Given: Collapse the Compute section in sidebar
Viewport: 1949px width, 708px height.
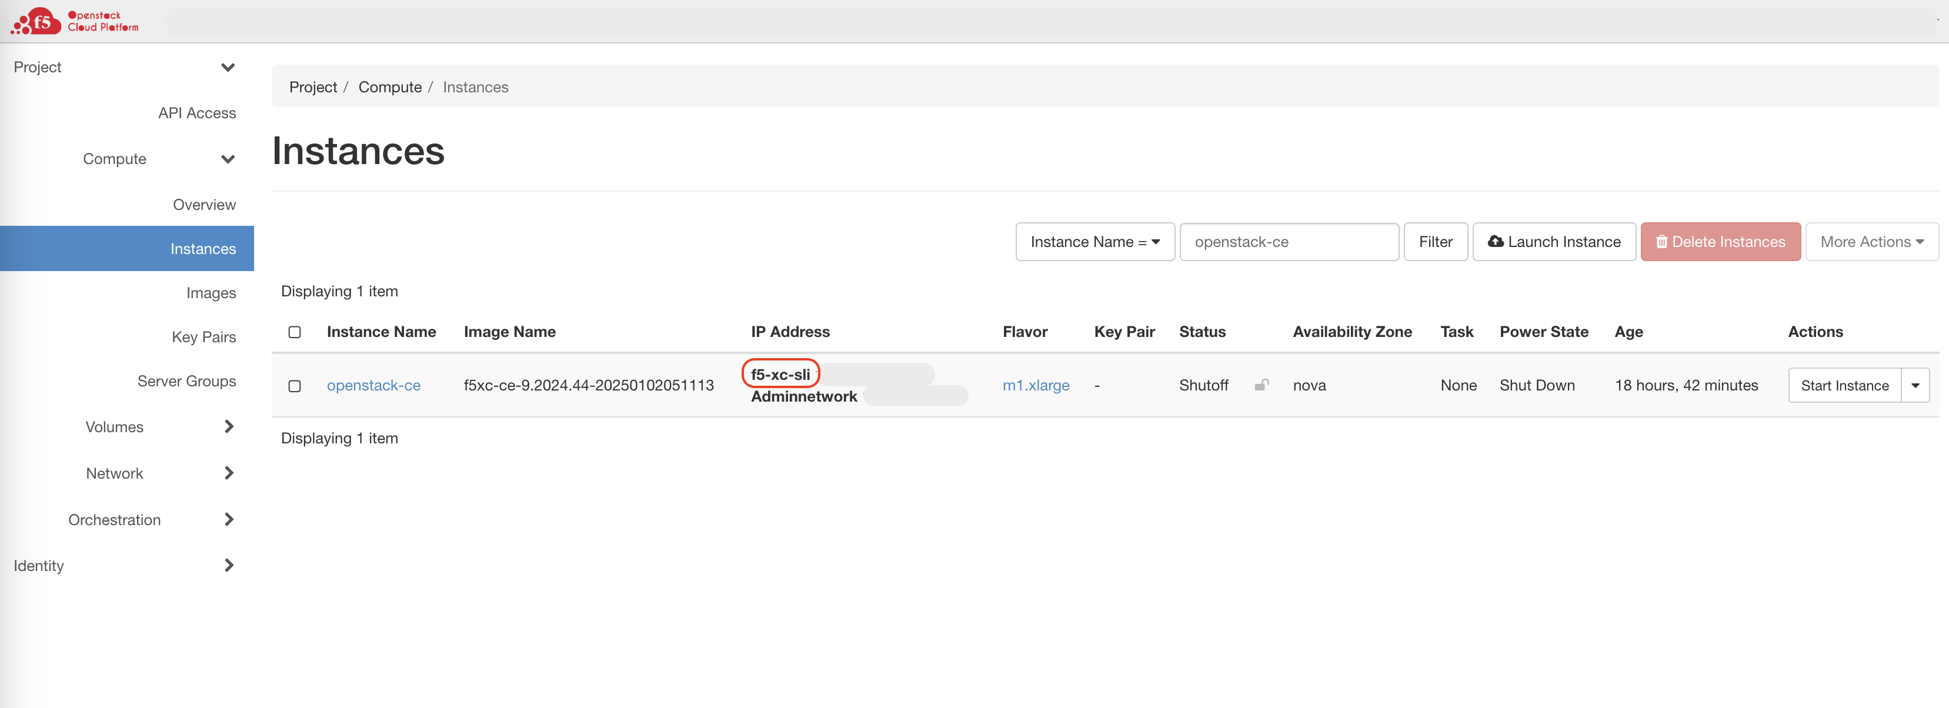Looking at the screenshot, I should pyautogui.click(x=228, y=159).
